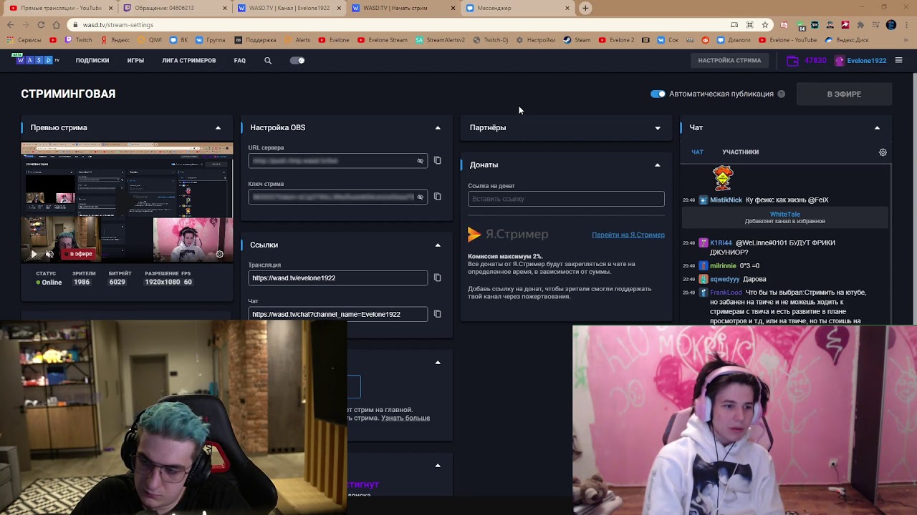
Task: Click the purple wallet coins icon
Action: click(x=792, y=61)
